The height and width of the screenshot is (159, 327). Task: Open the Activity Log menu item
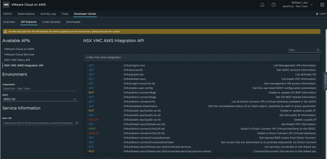coord(48,14)
